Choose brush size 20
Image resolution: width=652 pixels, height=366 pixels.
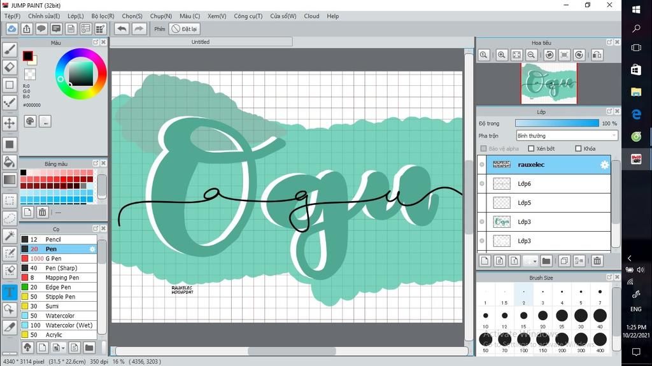coord(542,319)
